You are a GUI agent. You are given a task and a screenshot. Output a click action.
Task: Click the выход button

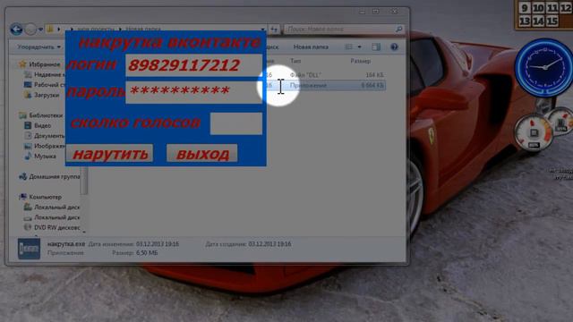[202, 153]
